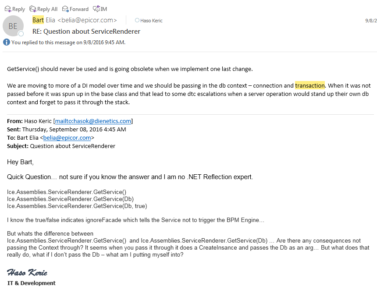The height and width of the screenshot is (289, 377).
Task: Click recipient name Haso Keric in header
Action: tap(151, 21)
